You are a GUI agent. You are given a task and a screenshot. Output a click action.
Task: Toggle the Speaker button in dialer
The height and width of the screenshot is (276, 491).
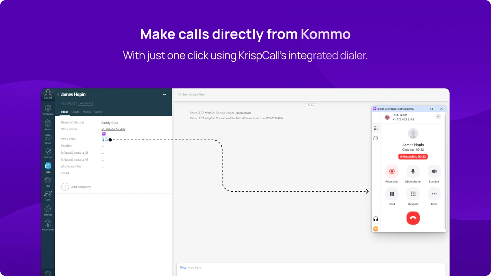434,171
